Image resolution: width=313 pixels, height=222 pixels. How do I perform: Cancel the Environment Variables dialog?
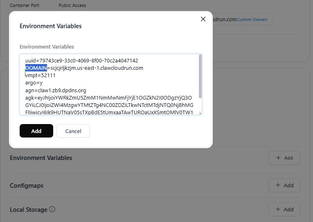[73, 131]
